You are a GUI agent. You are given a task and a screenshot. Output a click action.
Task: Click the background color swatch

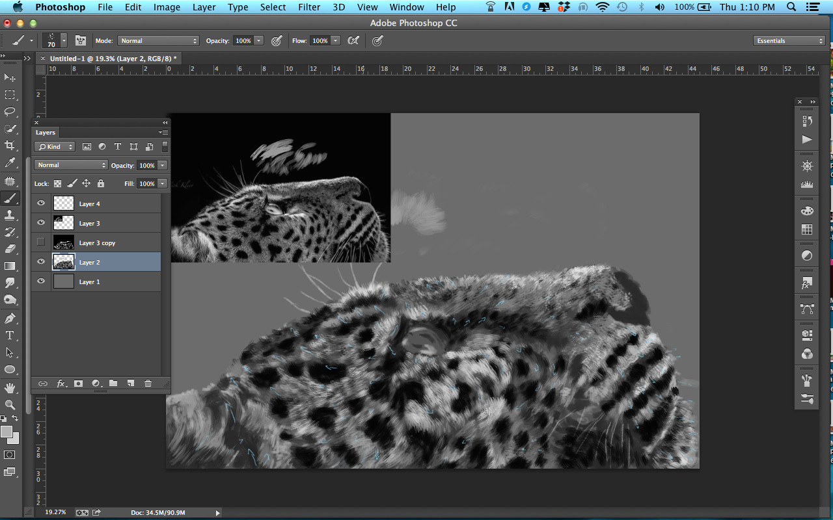[x=13, y=438]
